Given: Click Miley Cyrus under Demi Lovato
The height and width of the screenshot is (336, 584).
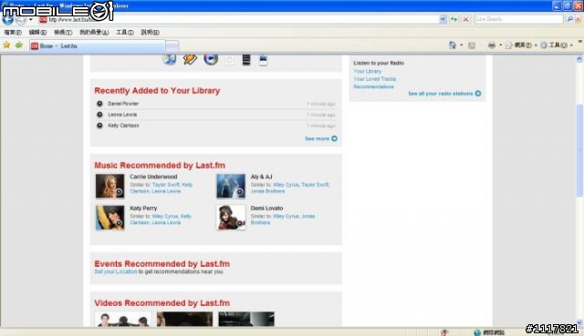Looking at the screenshot, I should [x=286, y=216].
